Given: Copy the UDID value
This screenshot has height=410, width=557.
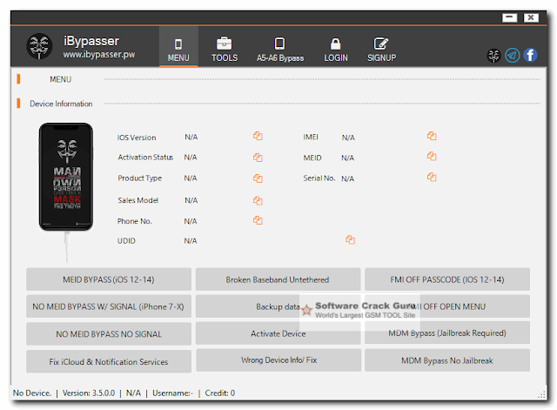Looking at the screenshot, I should [x=350, y=239].
